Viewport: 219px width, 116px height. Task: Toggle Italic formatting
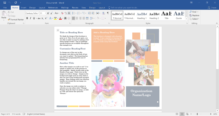coord(30,18)
